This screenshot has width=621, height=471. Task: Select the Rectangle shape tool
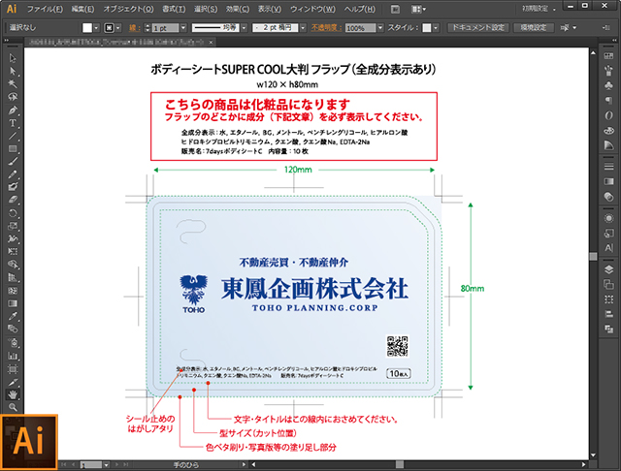tap(13, 148)
